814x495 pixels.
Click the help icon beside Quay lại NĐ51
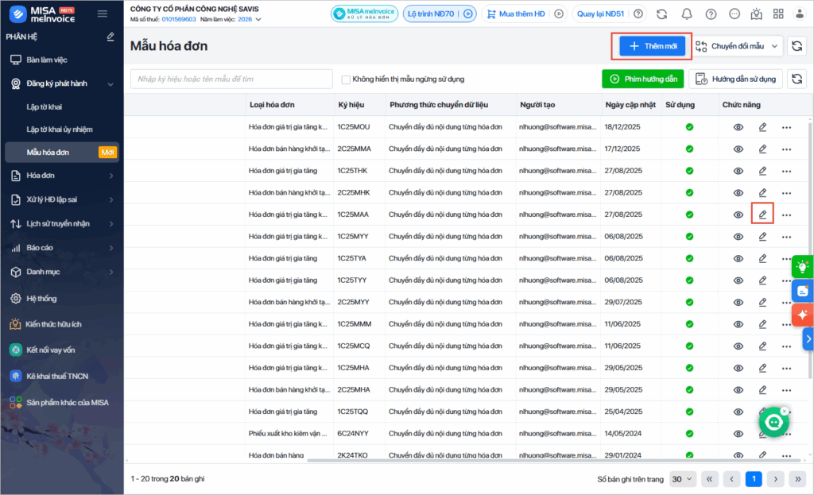[x=638, y=14]
